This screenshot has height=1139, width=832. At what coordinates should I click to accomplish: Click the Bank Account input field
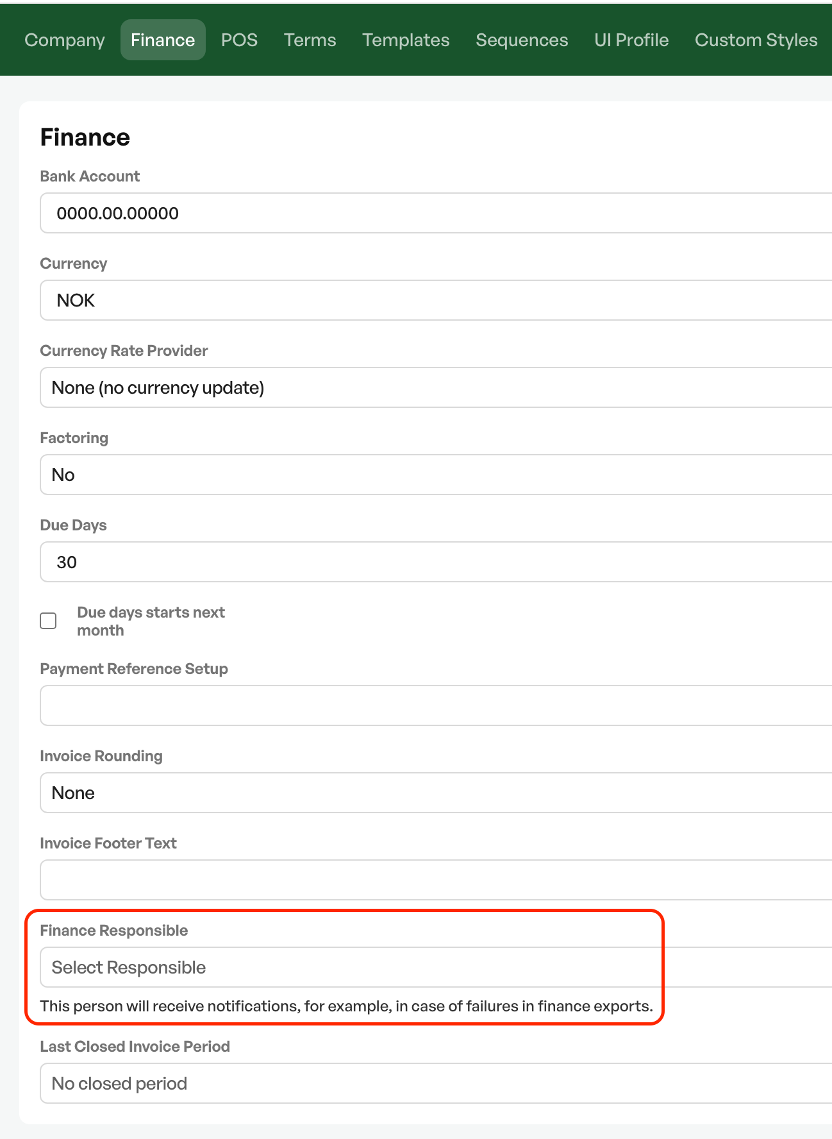(436, 213)
